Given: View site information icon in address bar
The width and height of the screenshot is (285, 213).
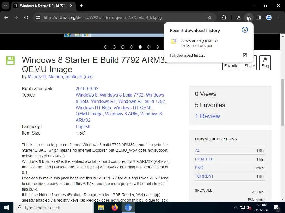Looking at the screenshot, I should coord(38,17).
